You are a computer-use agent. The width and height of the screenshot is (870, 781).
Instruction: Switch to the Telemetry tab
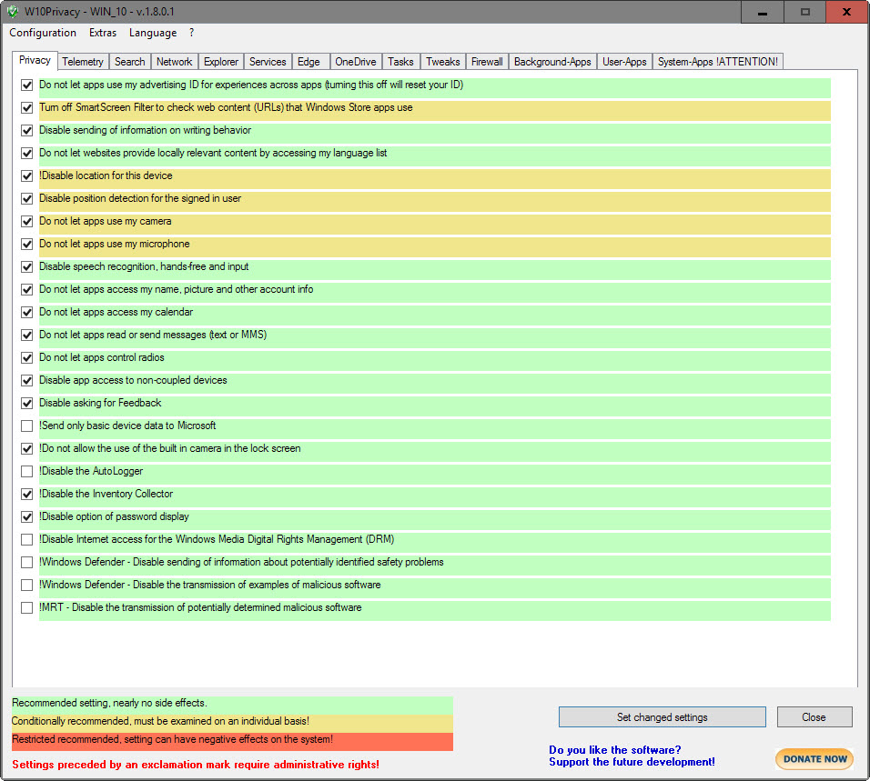pos(83,62)
